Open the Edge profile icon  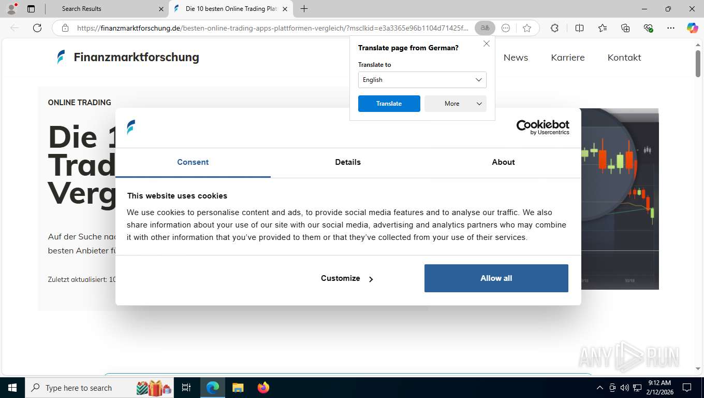point(11,8)
